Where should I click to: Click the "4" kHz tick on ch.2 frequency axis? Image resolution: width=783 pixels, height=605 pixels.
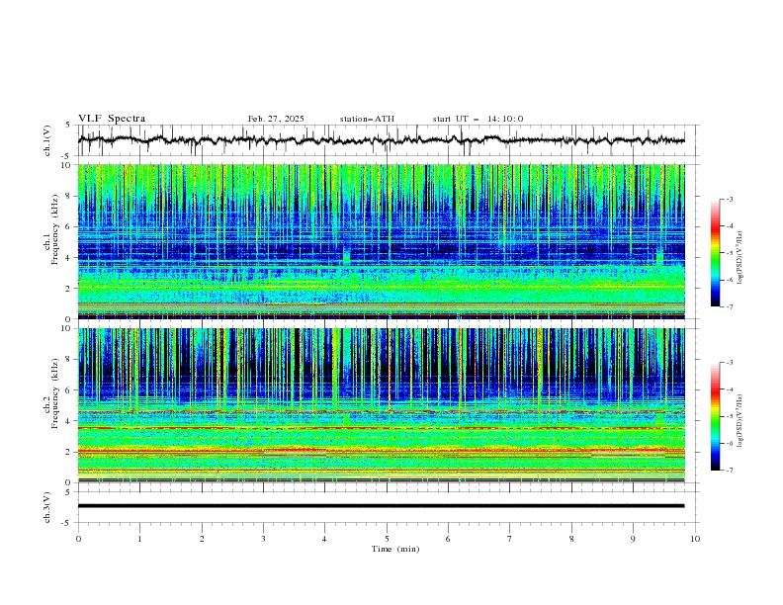tap(70, 421)
